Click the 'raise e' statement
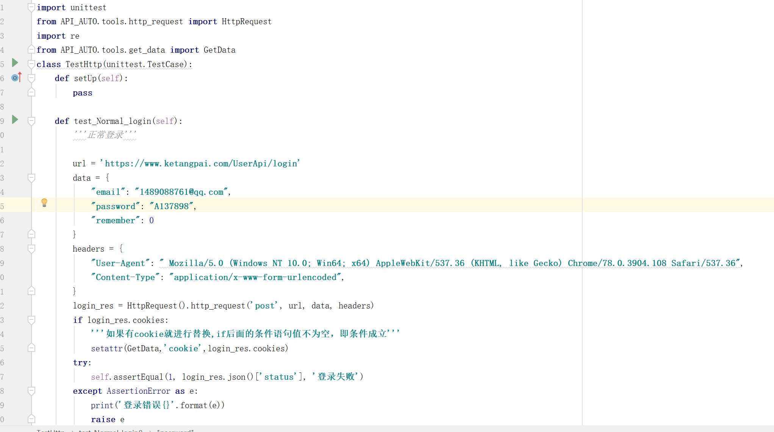Image resolution: width=774 pixels, height=432 pixels. (108, 419)
